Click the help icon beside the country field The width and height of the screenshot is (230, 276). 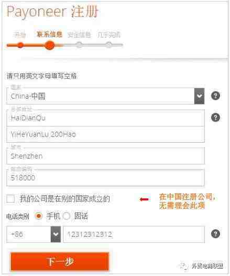[215, 96]
